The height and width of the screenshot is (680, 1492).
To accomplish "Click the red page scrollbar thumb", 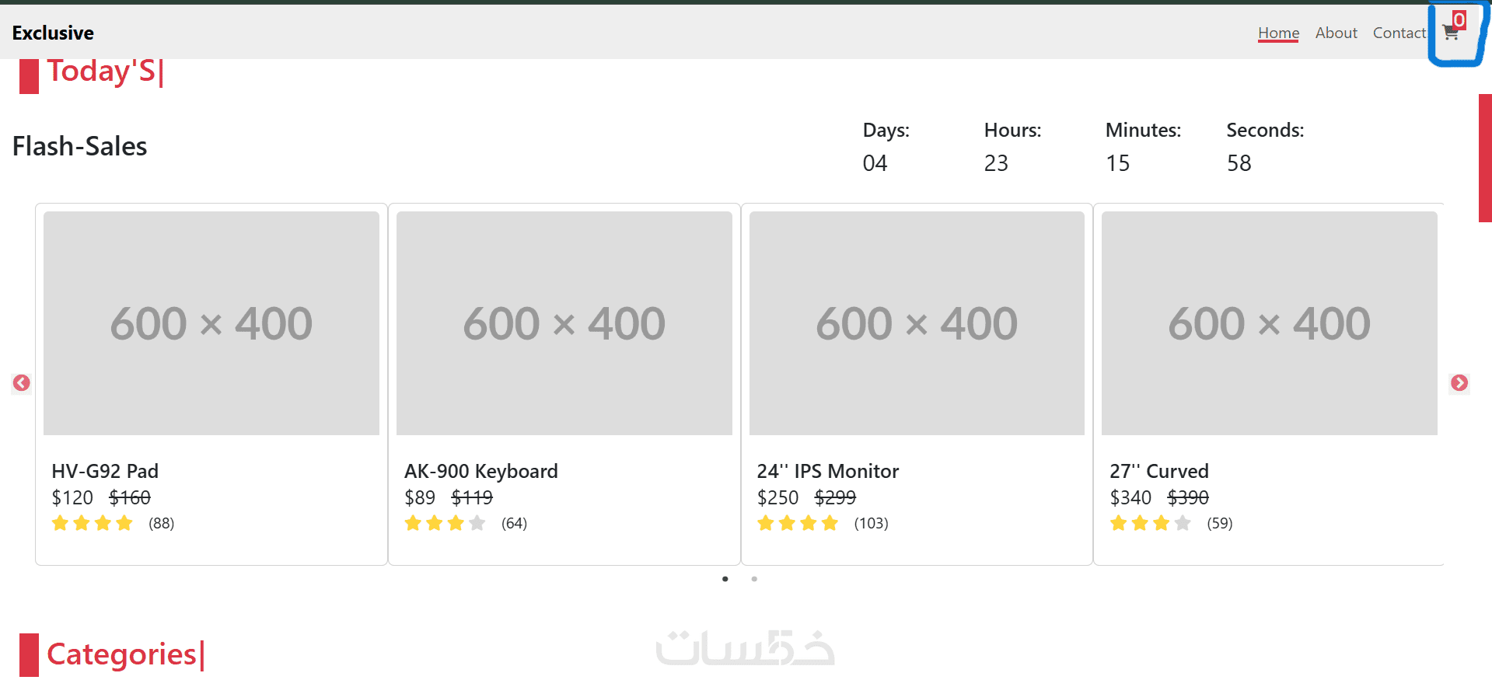I will [1485, 158].
